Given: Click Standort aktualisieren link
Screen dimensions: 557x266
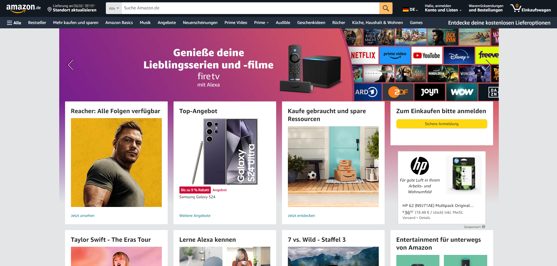Looking at the screenshot, I should (74, 10).
